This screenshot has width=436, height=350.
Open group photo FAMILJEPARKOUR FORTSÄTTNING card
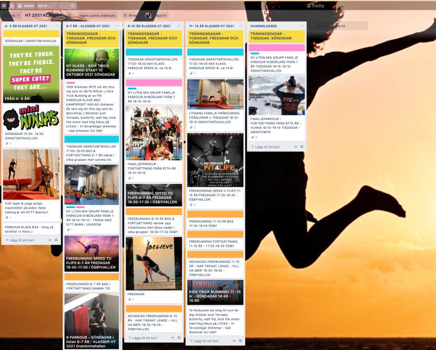point(154,143)
